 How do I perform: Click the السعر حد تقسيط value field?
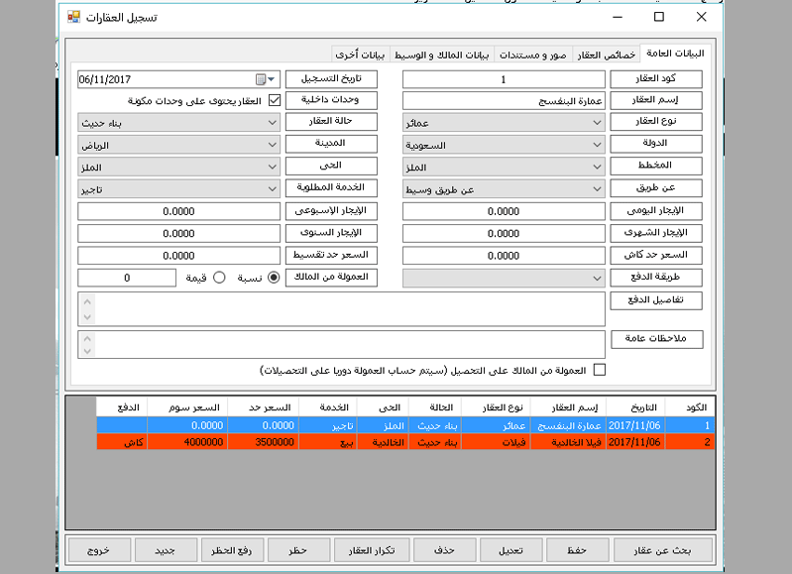178,256
